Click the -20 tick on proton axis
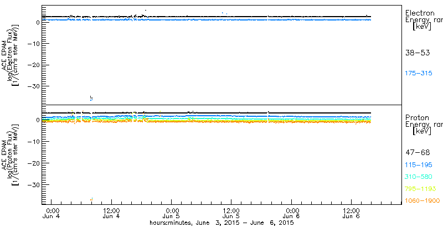Viewport: 443px width, 227px height. (x=34, y=163)
